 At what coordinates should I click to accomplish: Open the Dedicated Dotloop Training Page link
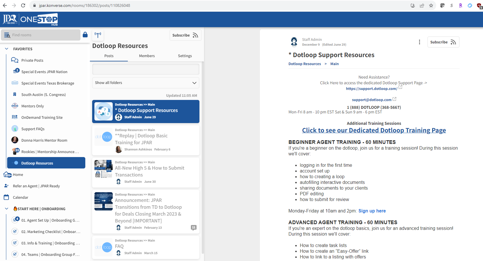374,130
